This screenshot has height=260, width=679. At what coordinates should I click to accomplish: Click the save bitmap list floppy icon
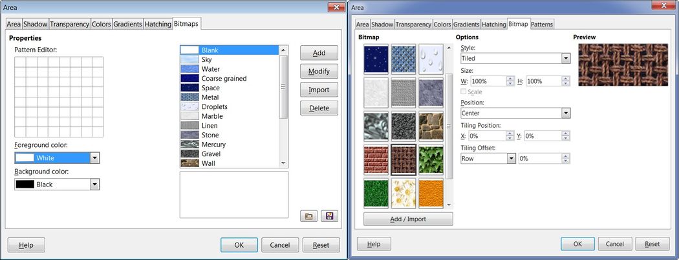pyautogui.click(x=330, y=216)
